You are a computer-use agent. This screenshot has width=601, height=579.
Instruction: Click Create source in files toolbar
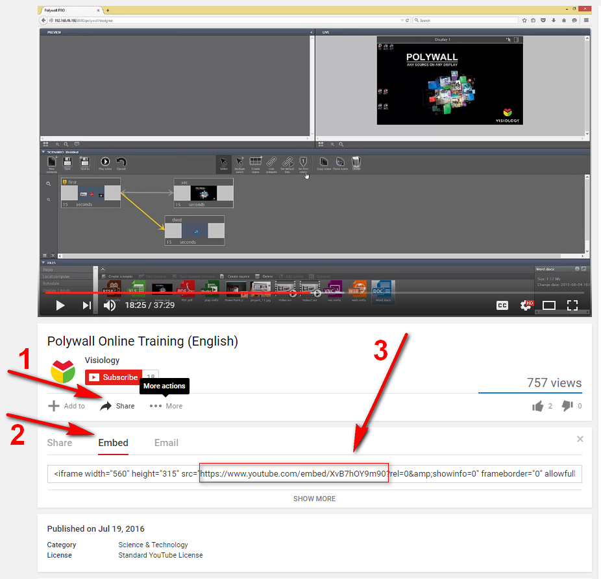(234, 276)
